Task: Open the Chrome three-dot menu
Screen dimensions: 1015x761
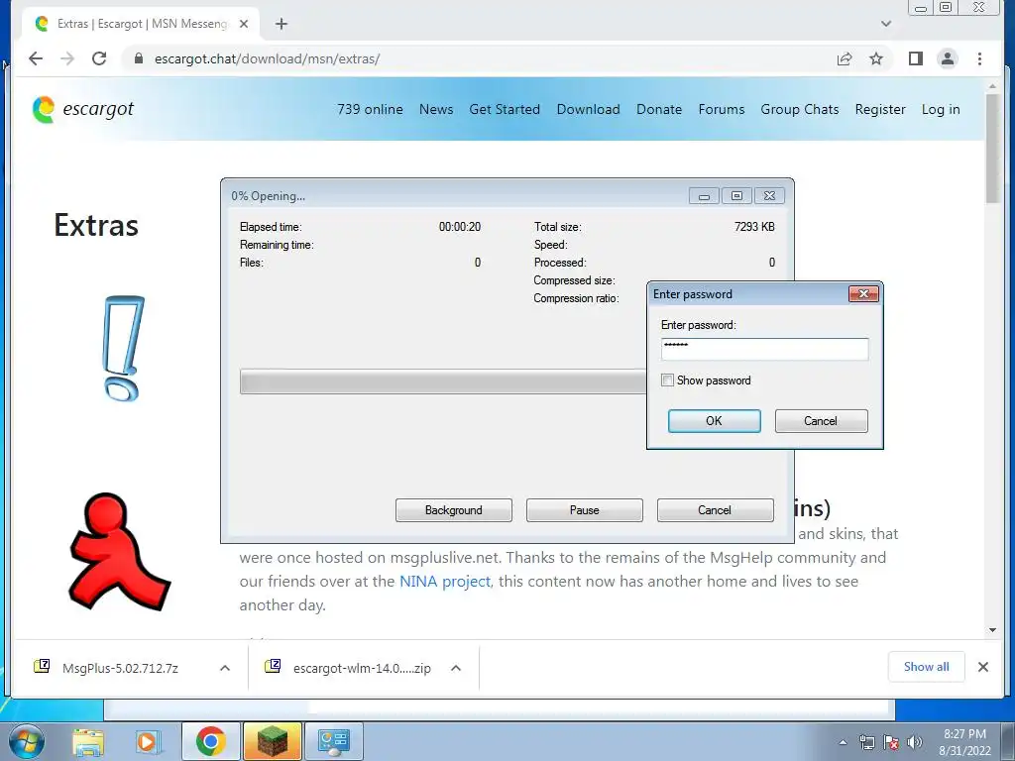Action: (979, 58)
